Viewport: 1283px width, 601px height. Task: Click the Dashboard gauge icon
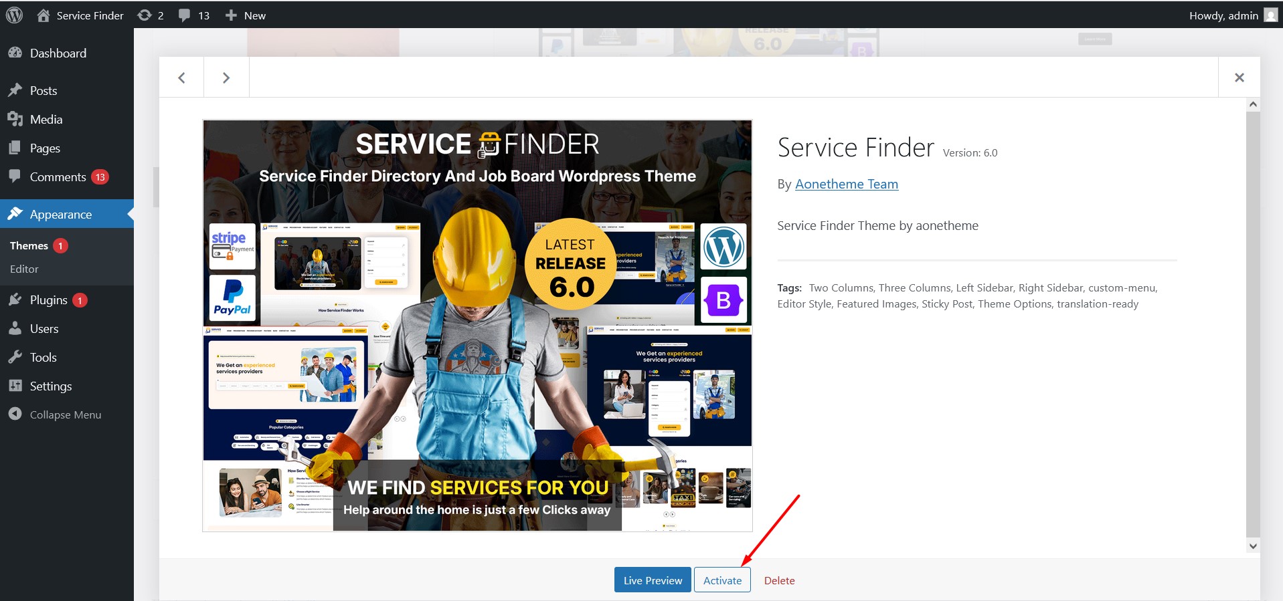[x=15, y=53]
